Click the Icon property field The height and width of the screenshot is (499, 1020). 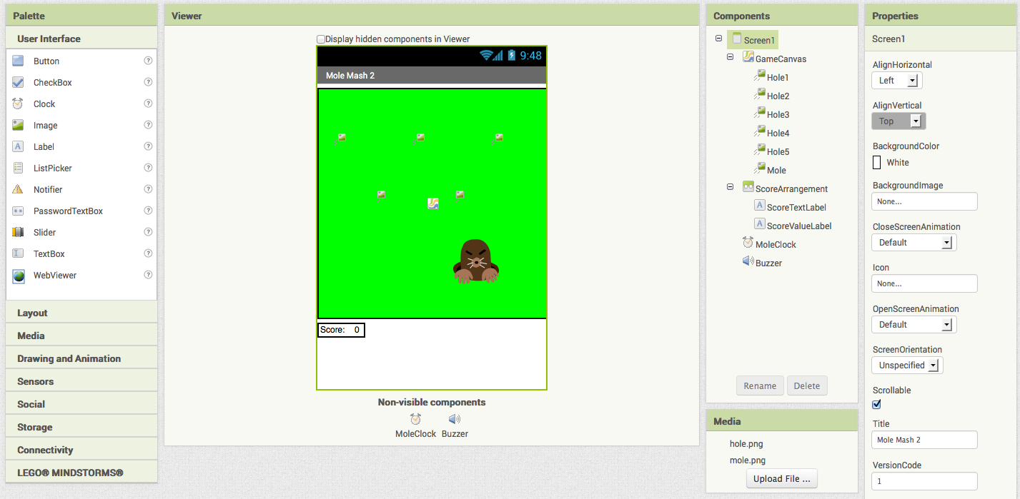tap(924, 284)
